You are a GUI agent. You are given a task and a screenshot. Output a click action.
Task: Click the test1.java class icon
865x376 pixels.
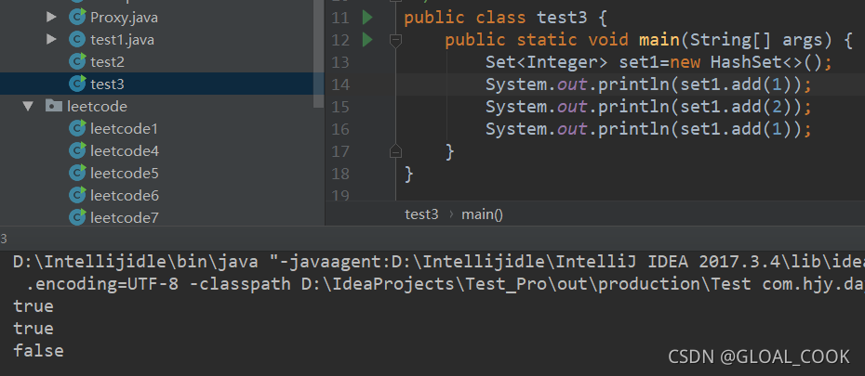click(x=77, y=39)
